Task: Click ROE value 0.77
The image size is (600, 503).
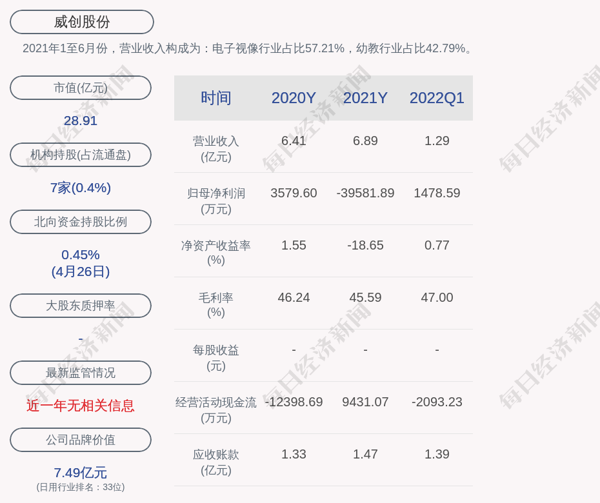Action: pos(437,245)
